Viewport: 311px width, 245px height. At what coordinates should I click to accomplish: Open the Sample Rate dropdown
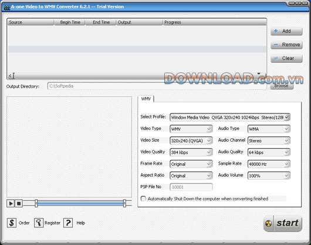[269, 164]
